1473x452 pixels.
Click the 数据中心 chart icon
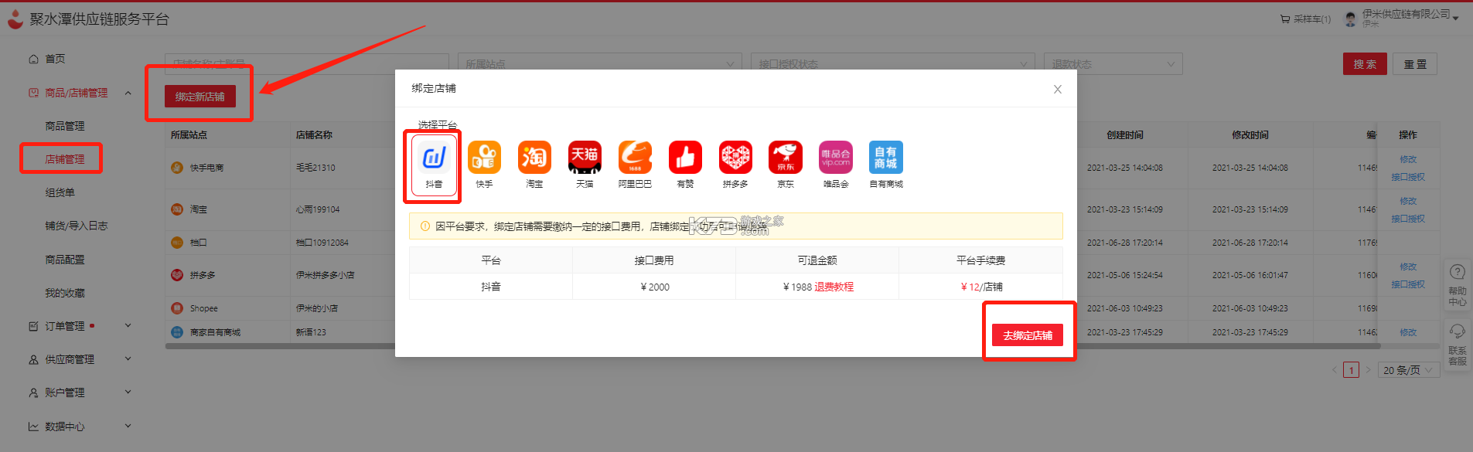(33, 426)
